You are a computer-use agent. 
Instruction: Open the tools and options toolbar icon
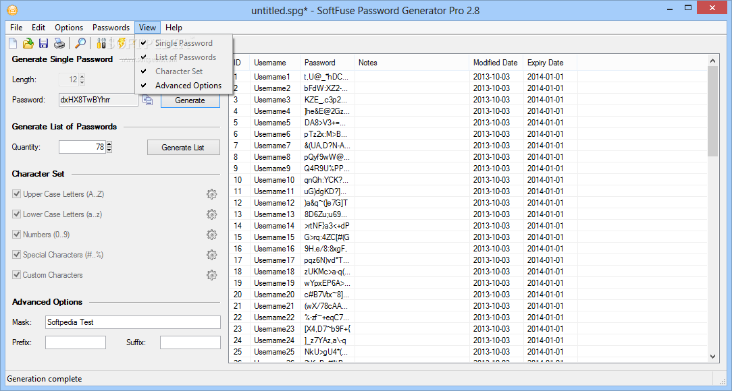[101, 44]
